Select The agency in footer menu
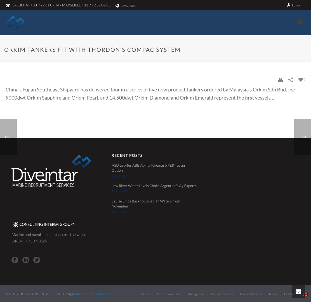311x302 pixels. point(195,294)
